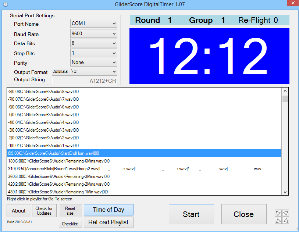Select the Remaining-2Mins.wav playlist row
Viewport: 299px width, 232px height.
point(144,184)
